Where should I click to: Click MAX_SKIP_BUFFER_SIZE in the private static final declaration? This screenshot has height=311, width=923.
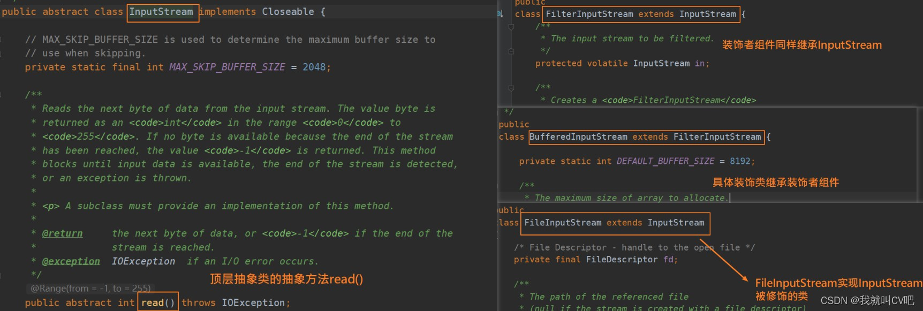click(x=227, y=67)
